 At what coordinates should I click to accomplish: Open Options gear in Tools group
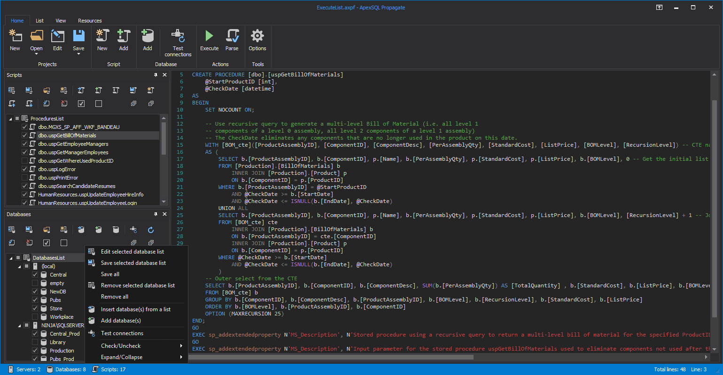(x=257, y=36)
